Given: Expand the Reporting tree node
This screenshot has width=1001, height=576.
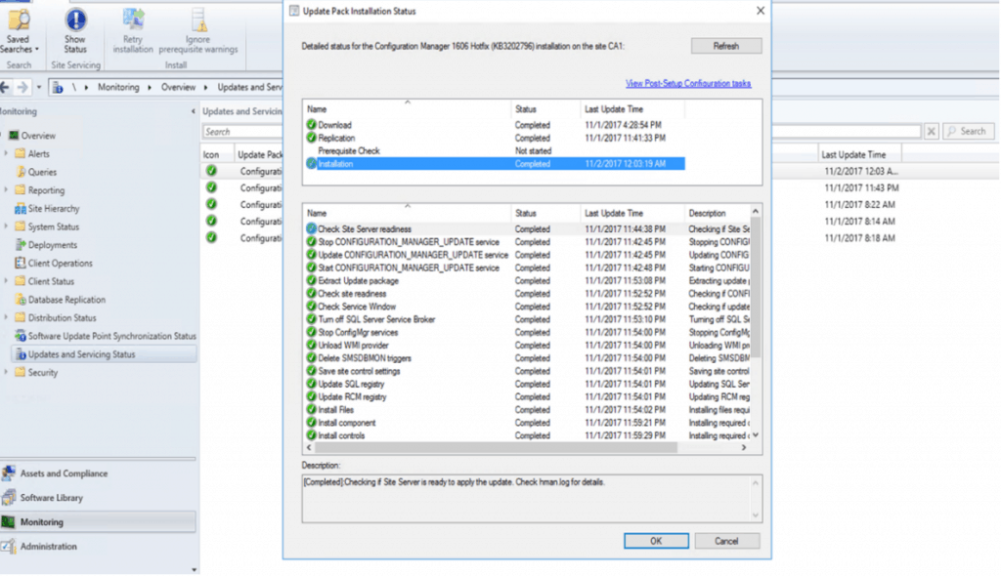Looking at the screenshot, I should tap(7, 190).
